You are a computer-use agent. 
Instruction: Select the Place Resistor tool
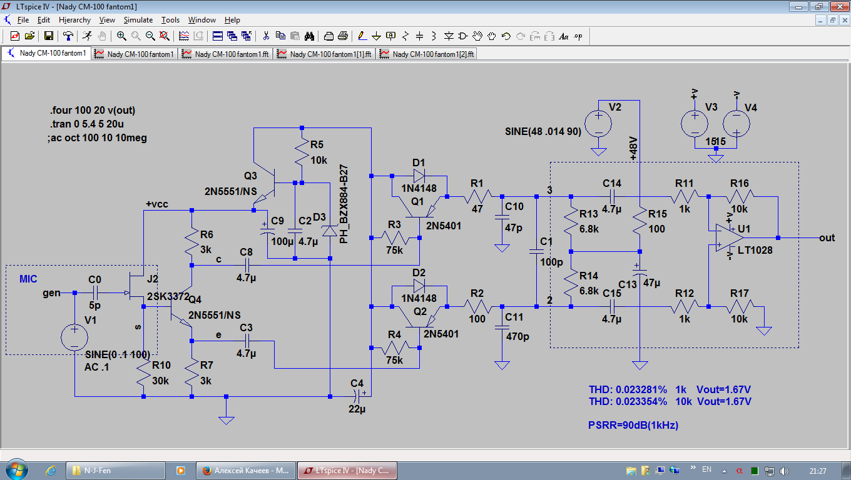[x=405, y=36]
